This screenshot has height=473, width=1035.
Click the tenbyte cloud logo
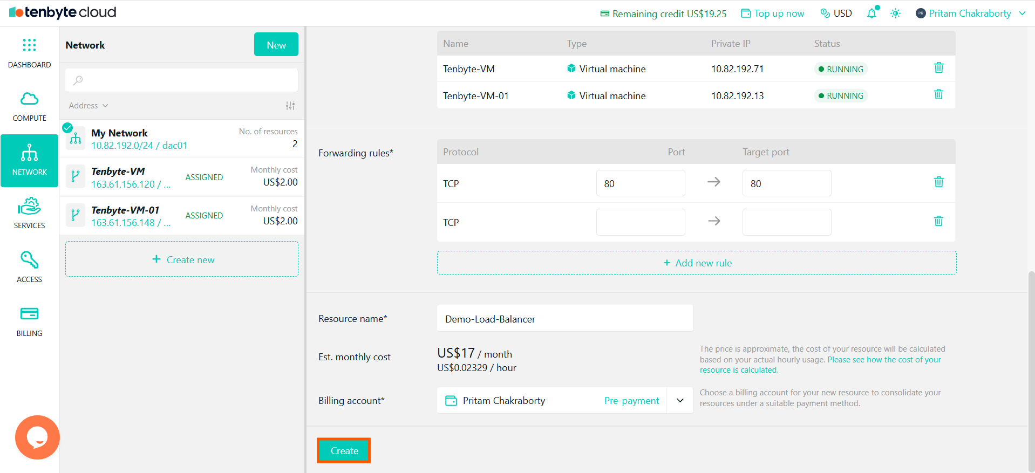click(x=63, y=12)
